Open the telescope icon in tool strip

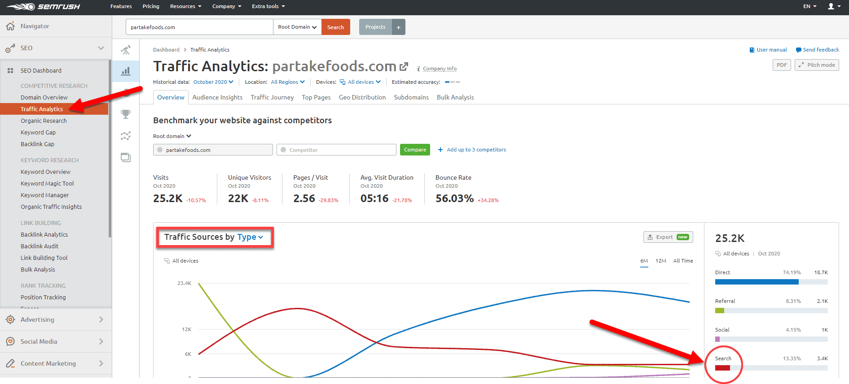[x=126, y=50]
